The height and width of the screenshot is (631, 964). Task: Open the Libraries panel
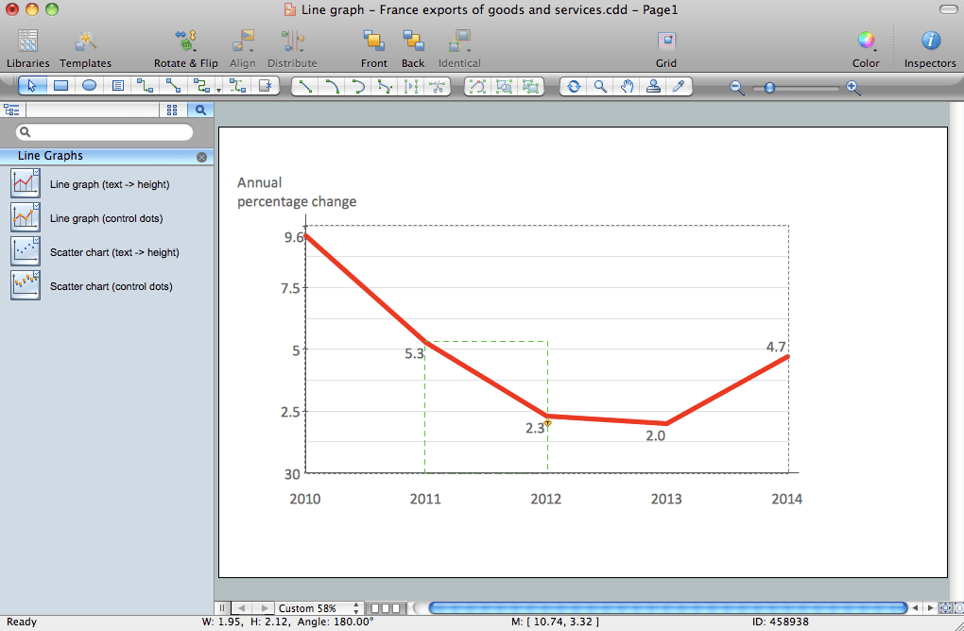(27, 49)
